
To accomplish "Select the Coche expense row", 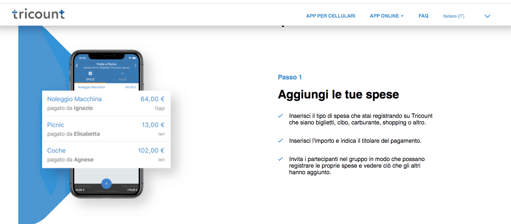I will (106, 155).
